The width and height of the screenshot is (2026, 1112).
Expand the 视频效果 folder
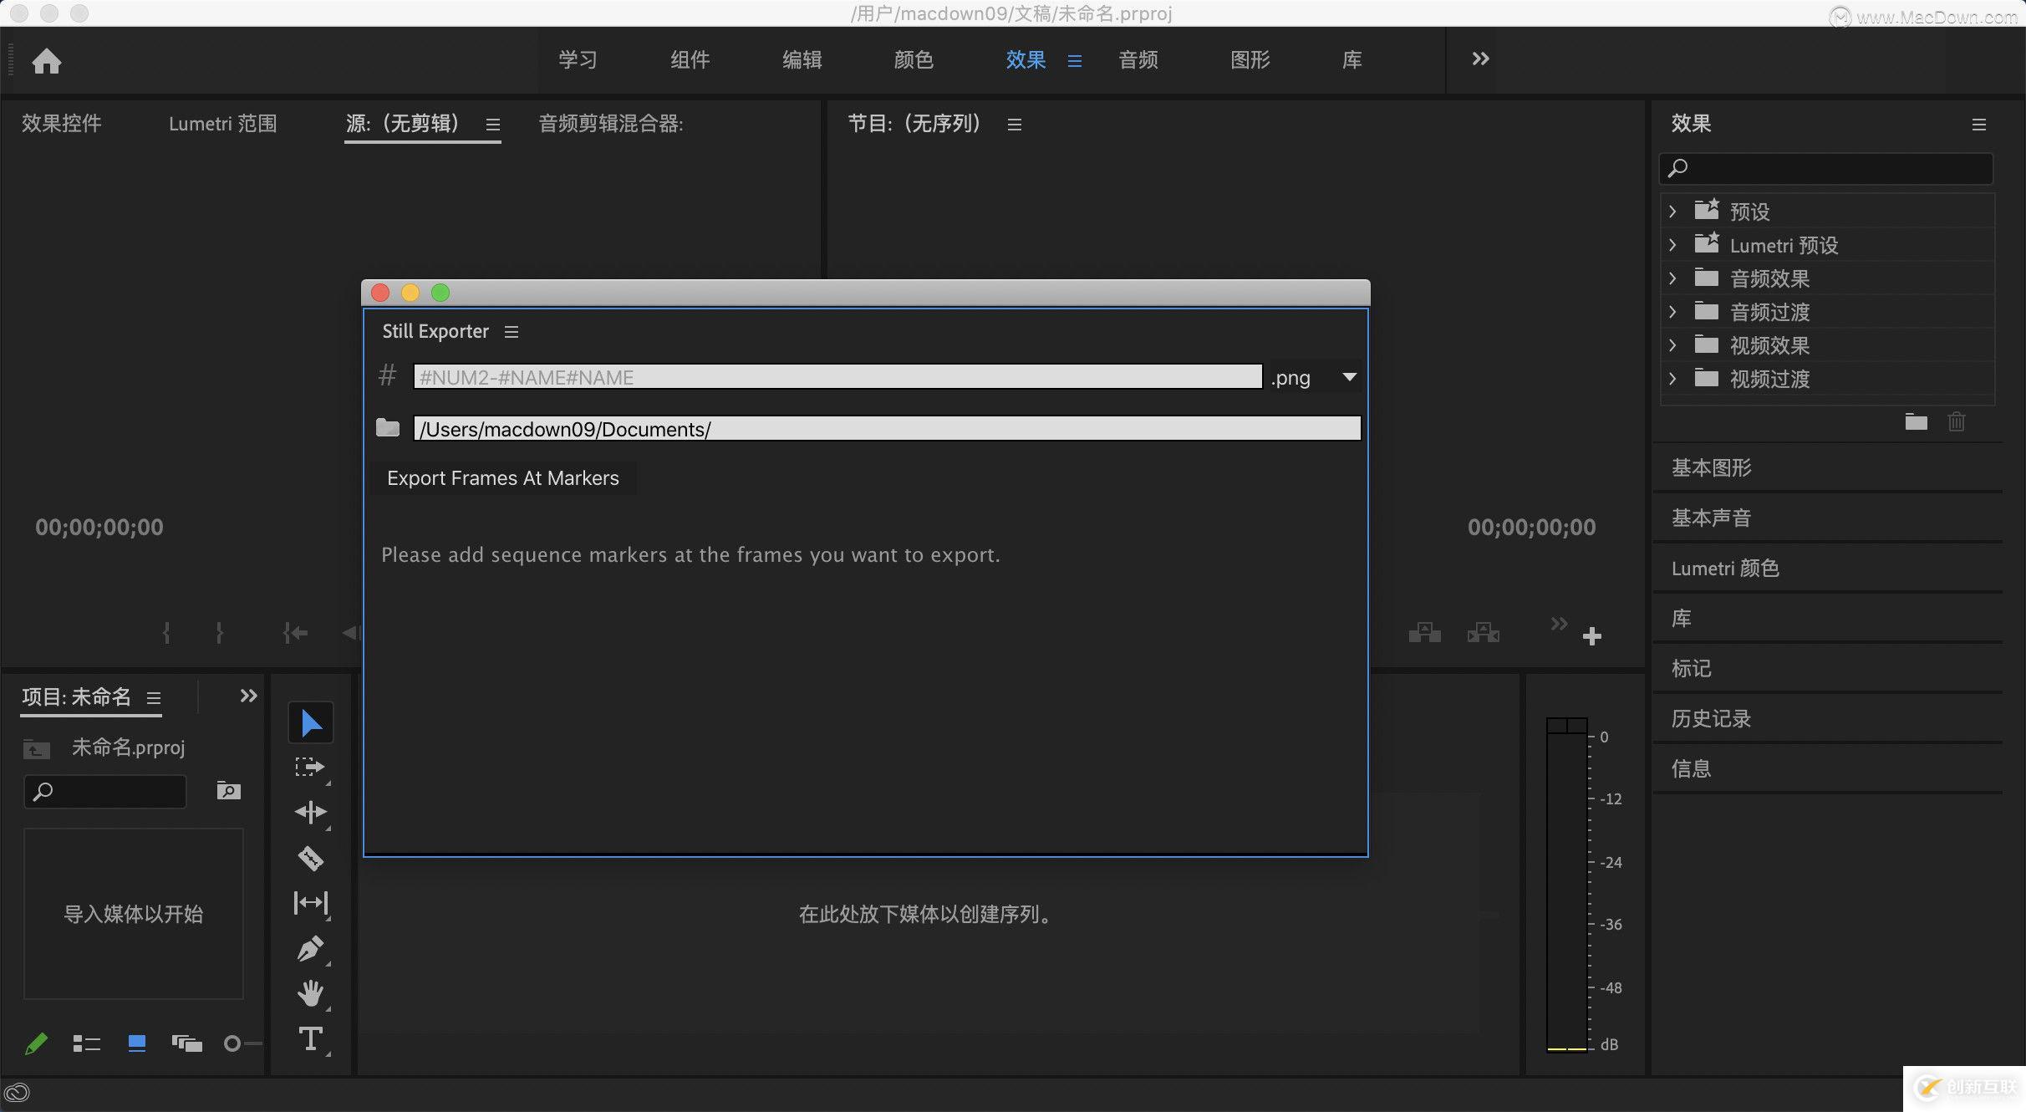[x=1672, y=345]
